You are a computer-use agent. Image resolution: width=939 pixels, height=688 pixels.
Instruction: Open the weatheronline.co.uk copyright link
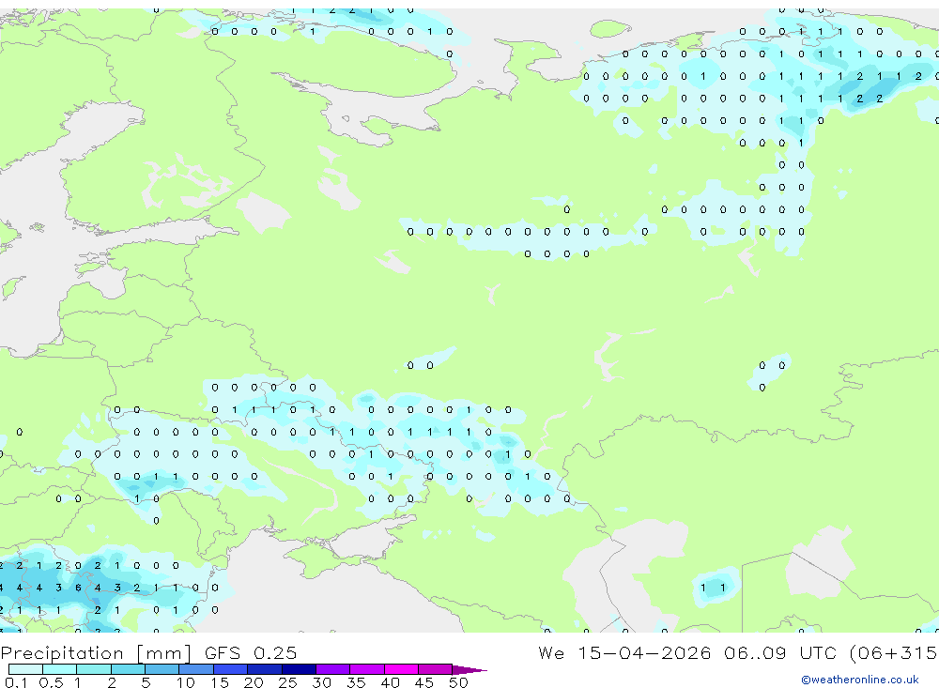pyautogui.click(x=859, y=680)
